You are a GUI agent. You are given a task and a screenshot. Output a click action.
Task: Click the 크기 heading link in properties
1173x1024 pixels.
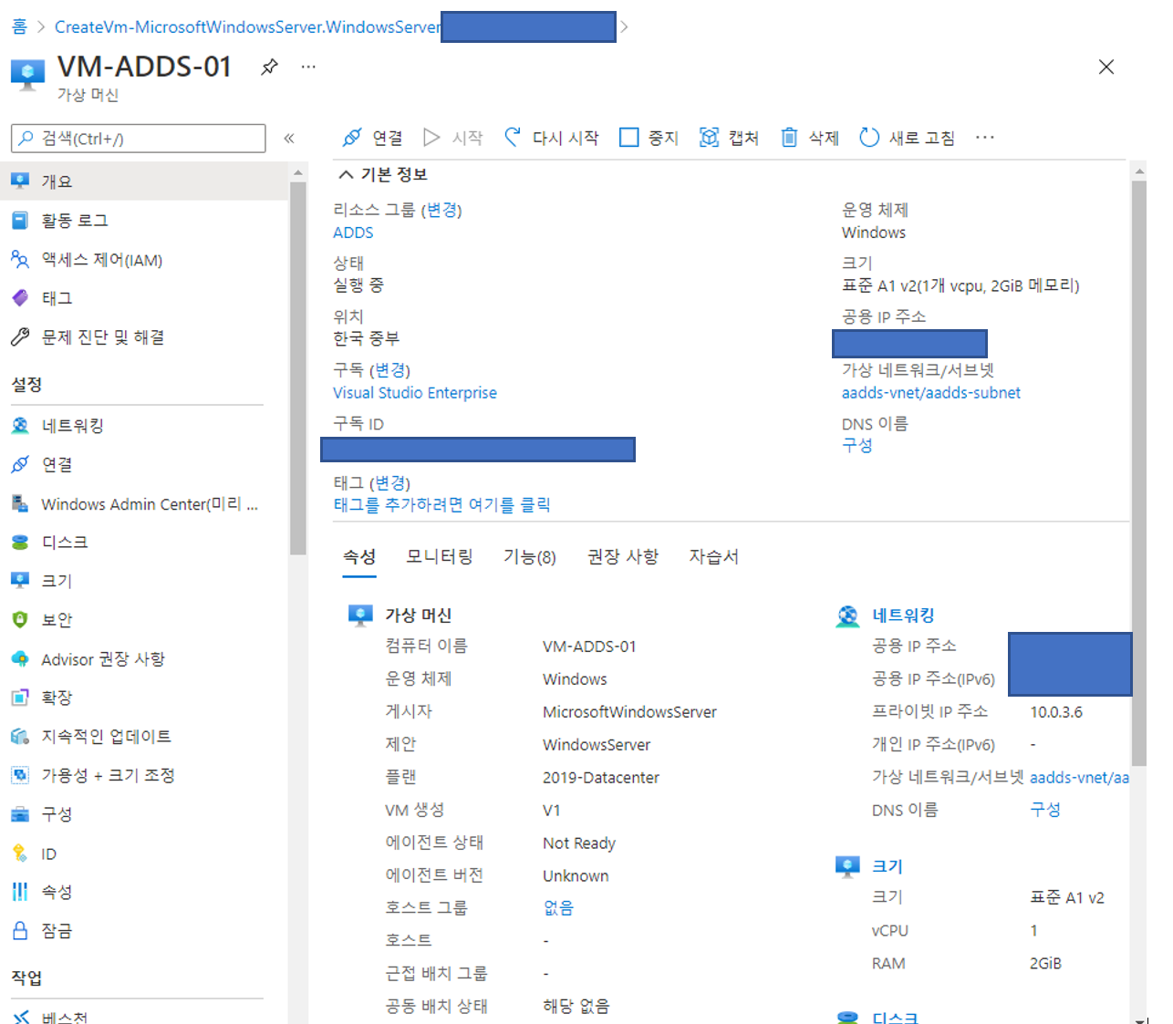pyautogui.click(x=887, y=866)
